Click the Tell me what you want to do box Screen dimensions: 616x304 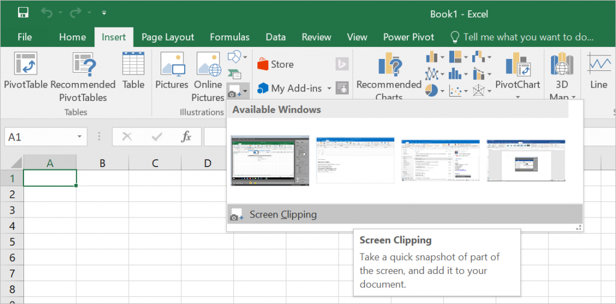pos(522,37)
